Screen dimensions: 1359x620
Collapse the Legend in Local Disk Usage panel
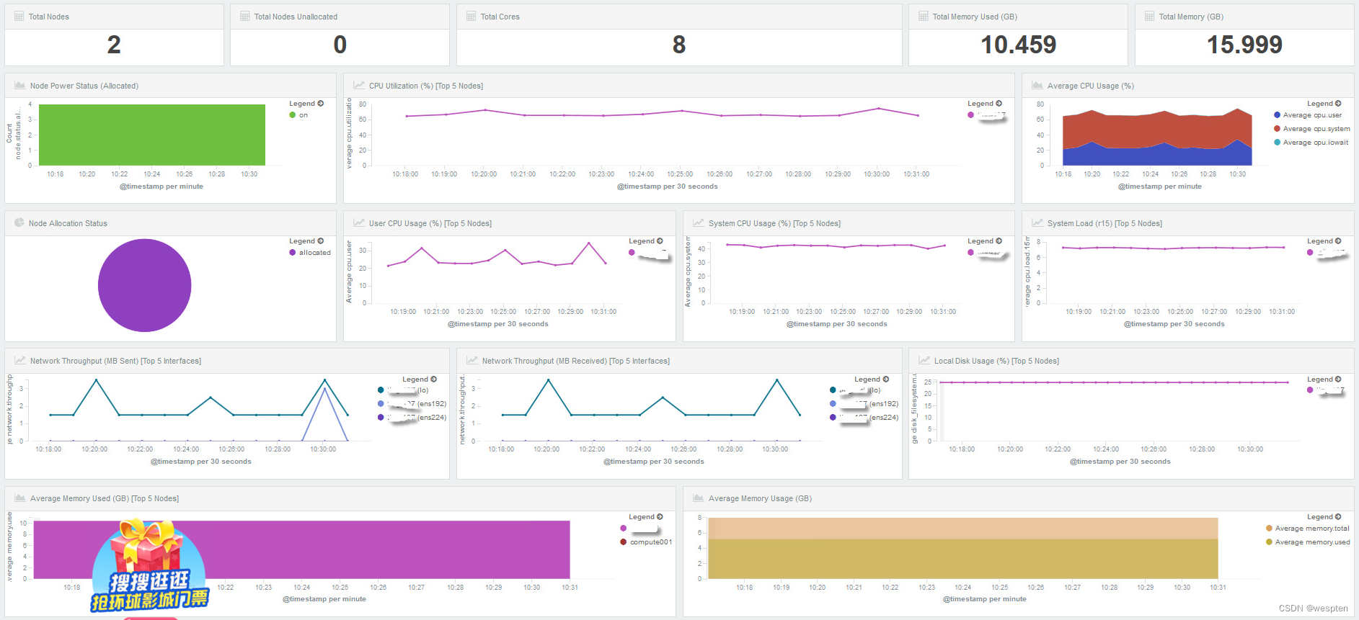tap(1324, 379)
